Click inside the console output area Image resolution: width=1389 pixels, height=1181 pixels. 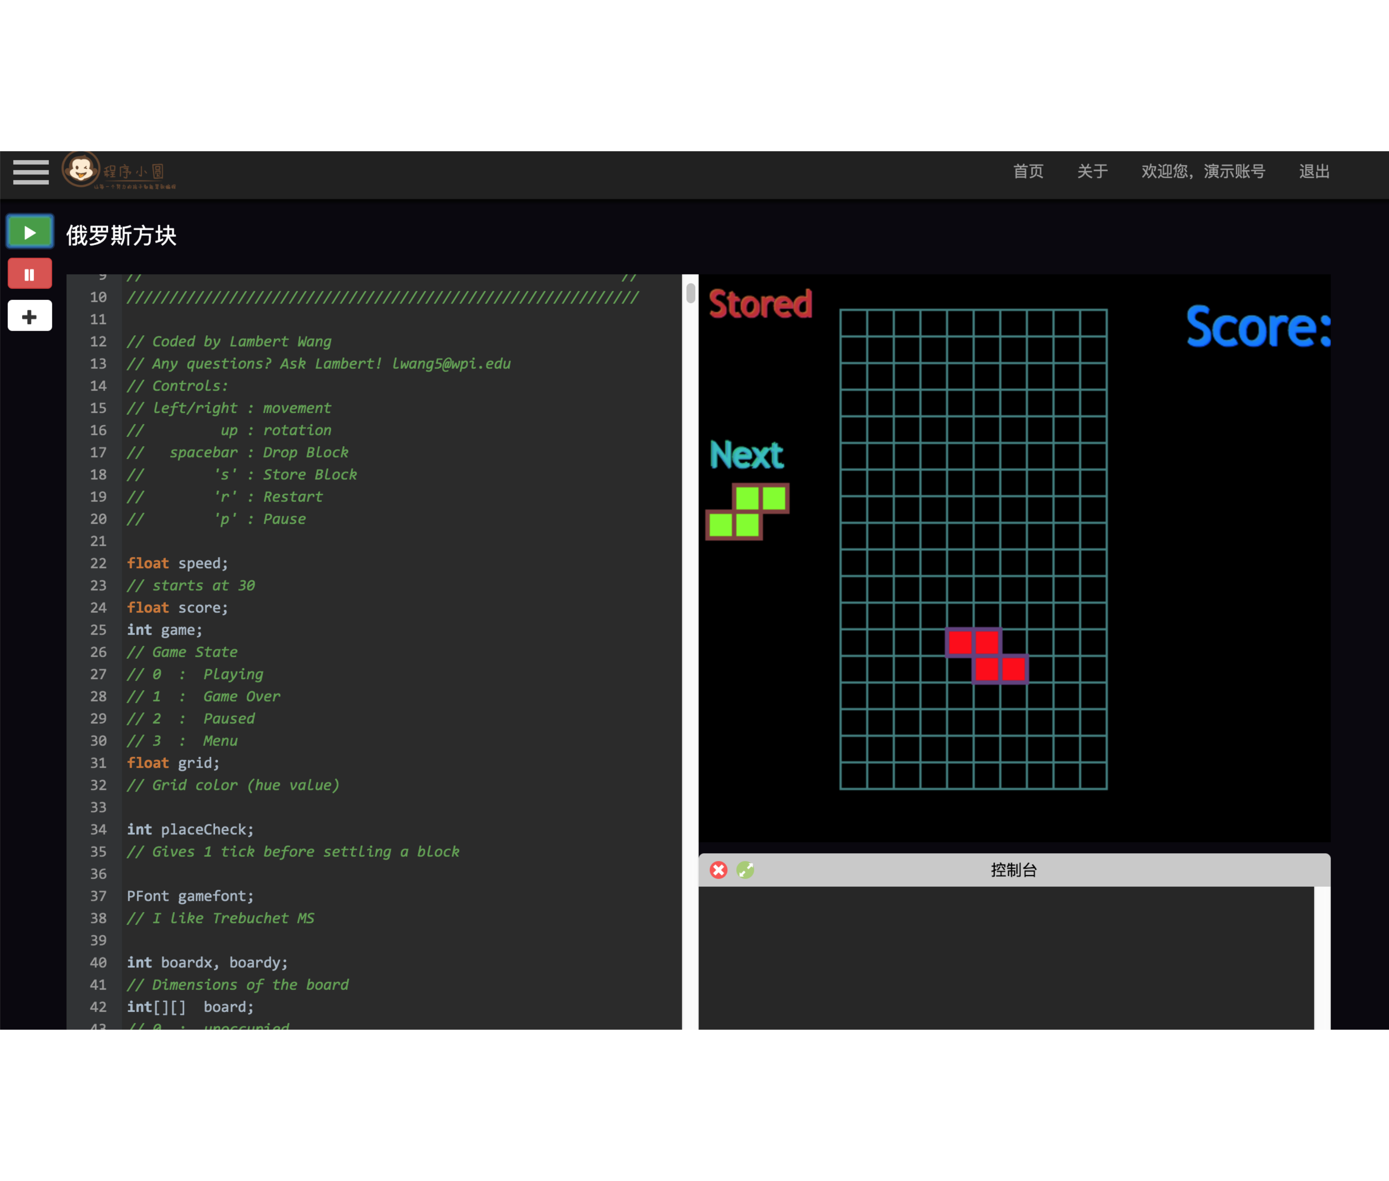coord(1004,958)
